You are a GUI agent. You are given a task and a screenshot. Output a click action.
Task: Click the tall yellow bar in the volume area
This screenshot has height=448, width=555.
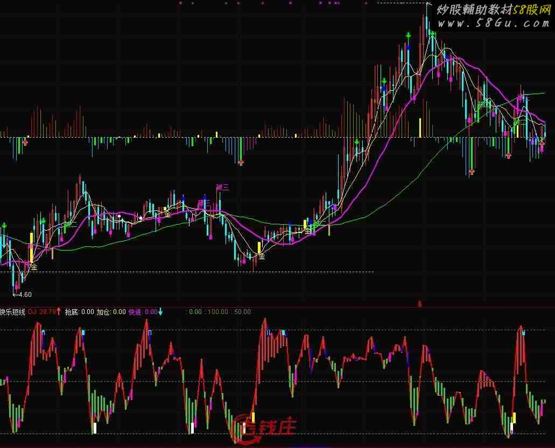[x=420, y=127]
